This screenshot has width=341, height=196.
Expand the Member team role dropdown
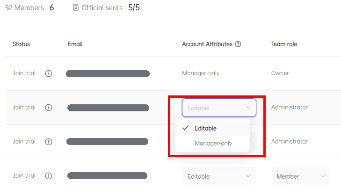(x=301, y=176)
